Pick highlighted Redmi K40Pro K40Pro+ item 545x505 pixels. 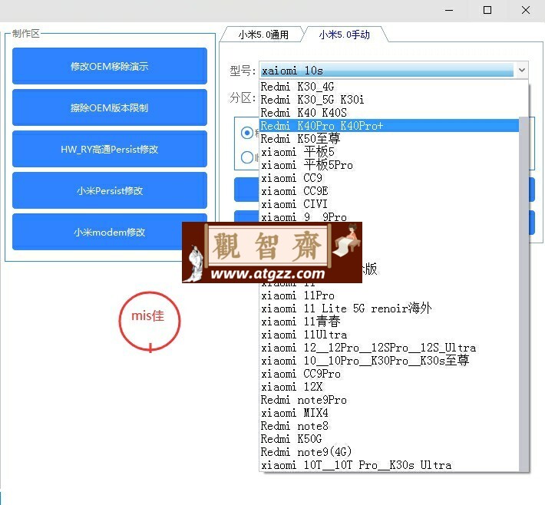389,125
